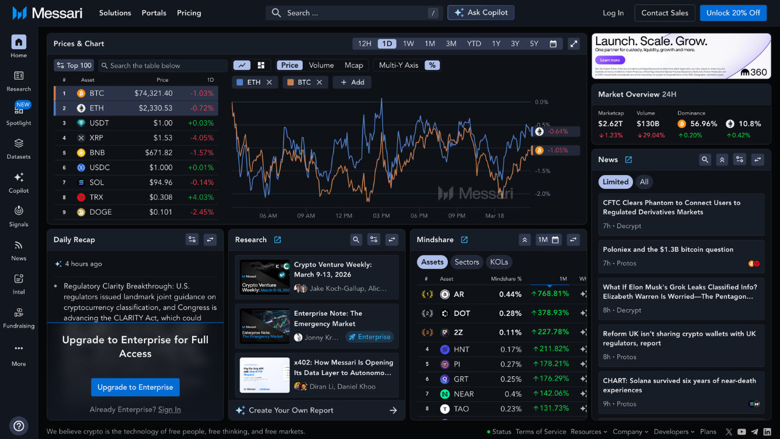Open Fundraising in the sidebar

click(x=19, y=317)
